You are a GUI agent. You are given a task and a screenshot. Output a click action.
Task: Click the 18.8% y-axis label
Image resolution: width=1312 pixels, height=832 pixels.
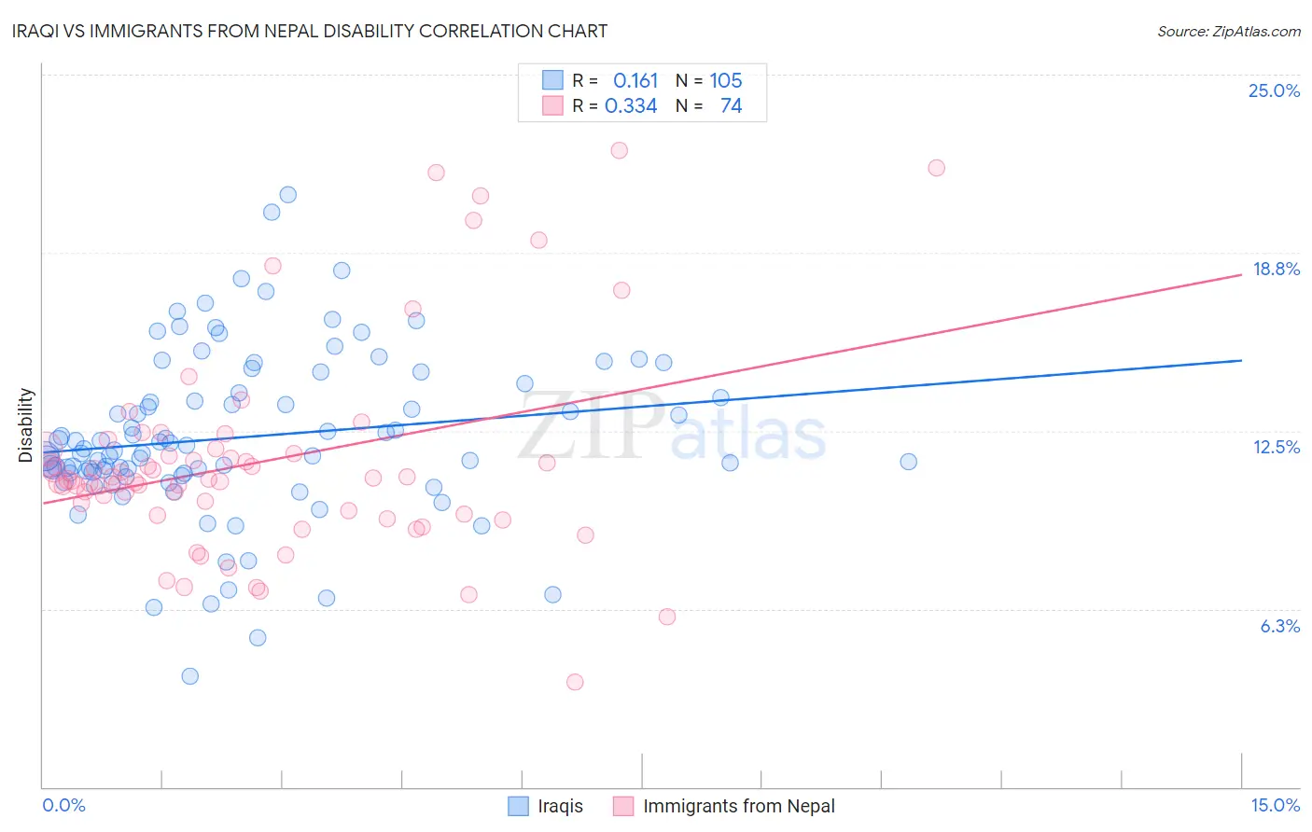1276,269
